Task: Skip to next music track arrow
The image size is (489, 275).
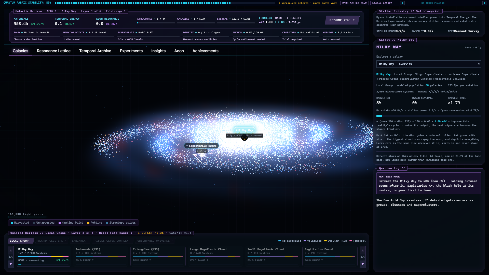Action: tap(484, 3)
